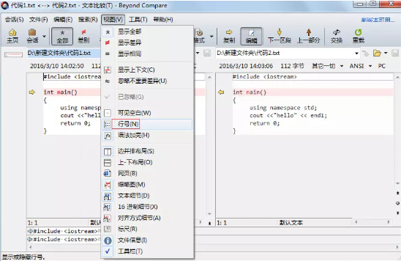The image size is (401, 264).
Task: Click the right pane open folder icon
Action: click(x=377, y=54)
